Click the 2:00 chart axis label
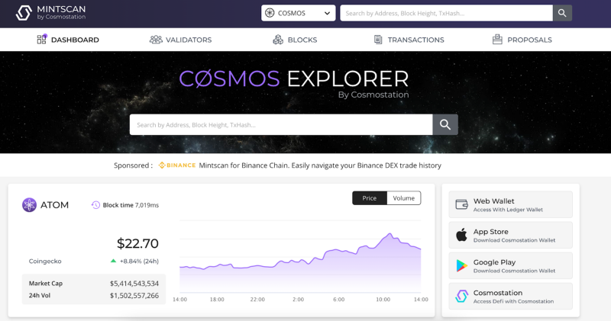Image resolution: width=611 pixels, height=321 pixels. tap(298, 299)
